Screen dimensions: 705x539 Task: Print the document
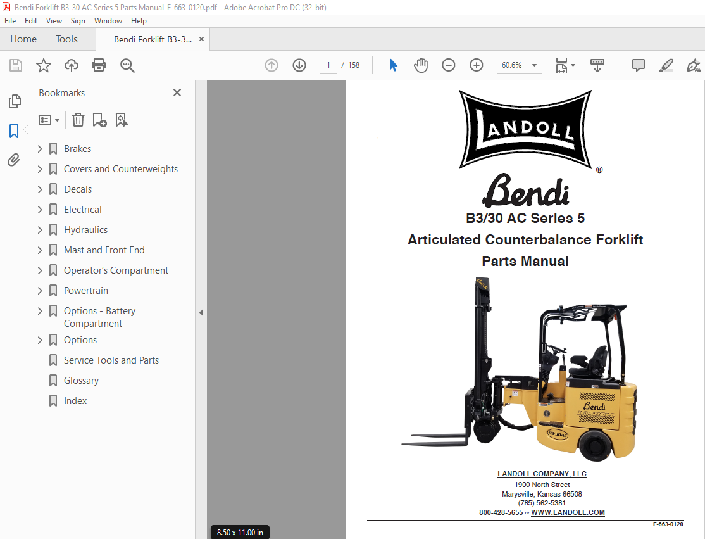pyautogui.click(x=99, y=65)
